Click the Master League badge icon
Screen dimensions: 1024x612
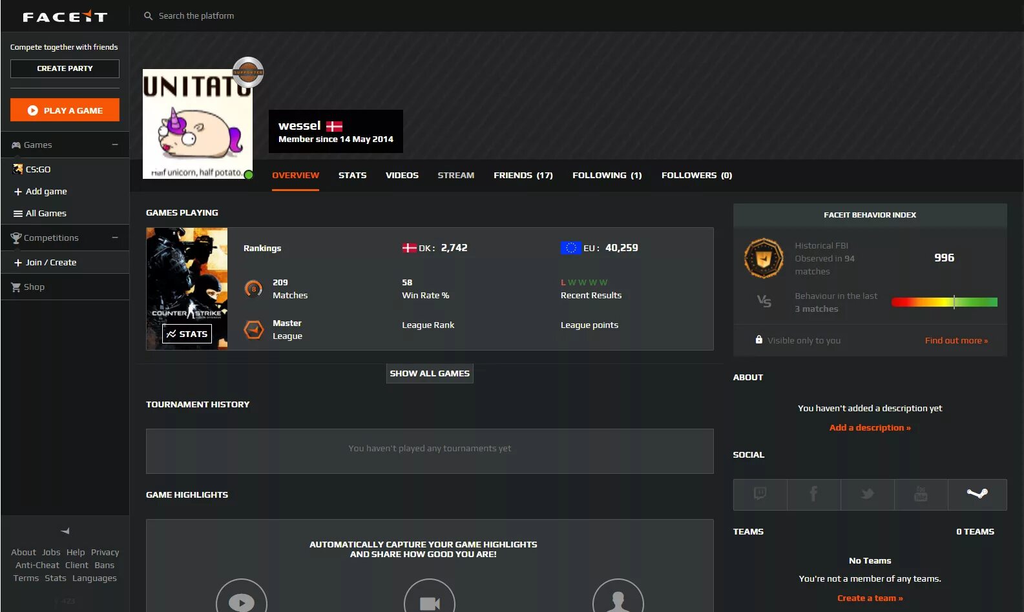pyautogui.click(x=253, y=330)
